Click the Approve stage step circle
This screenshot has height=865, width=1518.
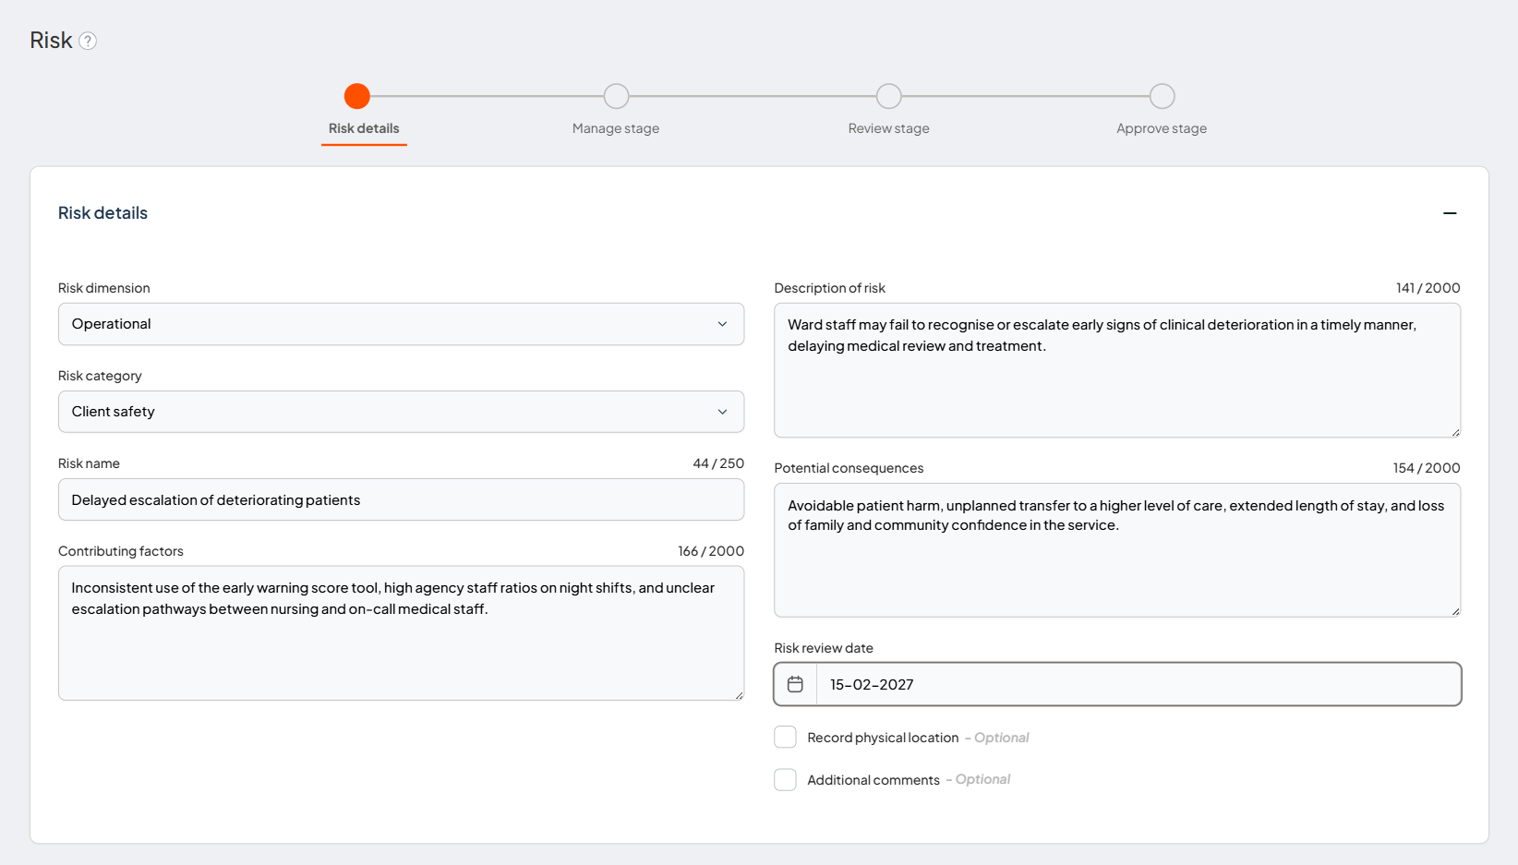click(1163, 96)
